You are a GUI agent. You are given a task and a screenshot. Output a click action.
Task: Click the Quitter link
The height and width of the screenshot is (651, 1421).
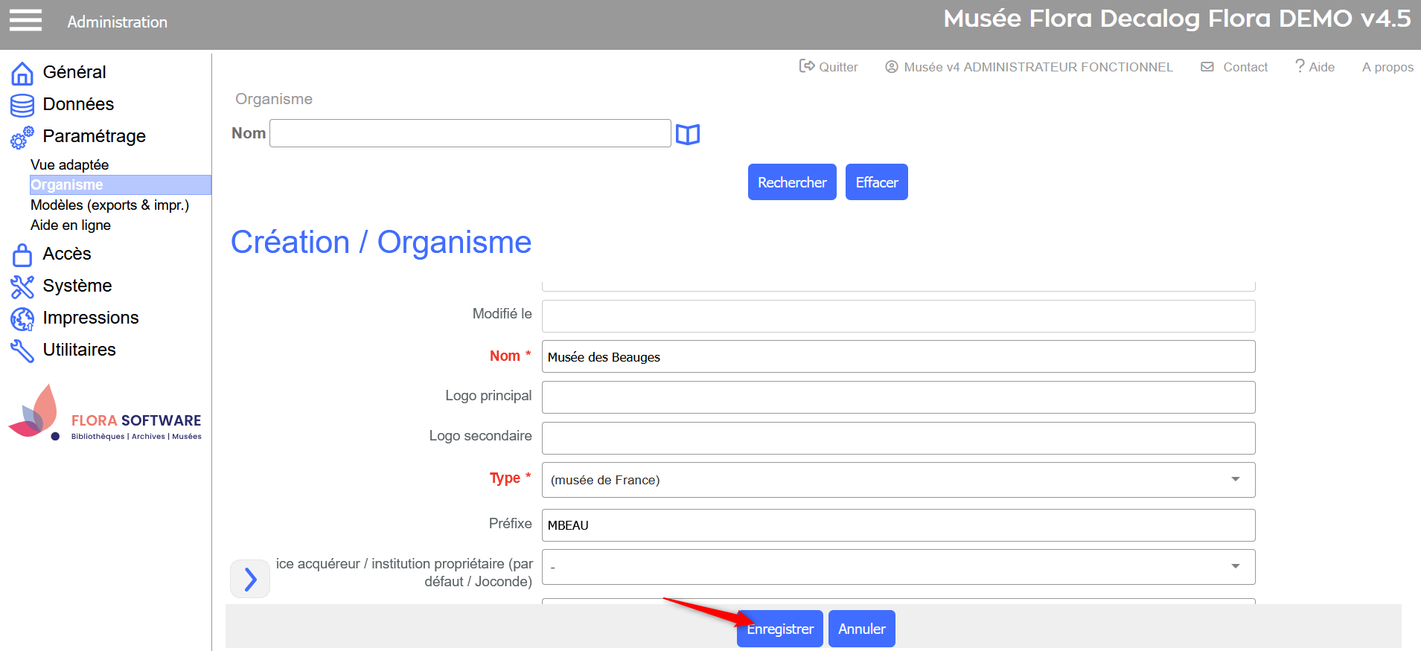[x=828, y=67]
